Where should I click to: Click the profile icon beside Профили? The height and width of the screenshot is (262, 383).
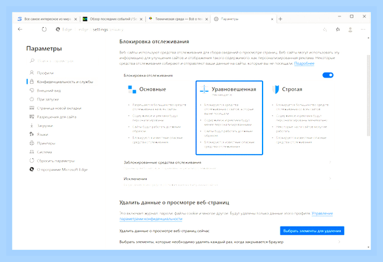click(32, 73)
